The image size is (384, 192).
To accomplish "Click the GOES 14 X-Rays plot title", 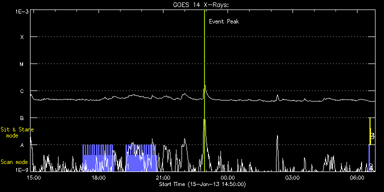I will 201,5.
